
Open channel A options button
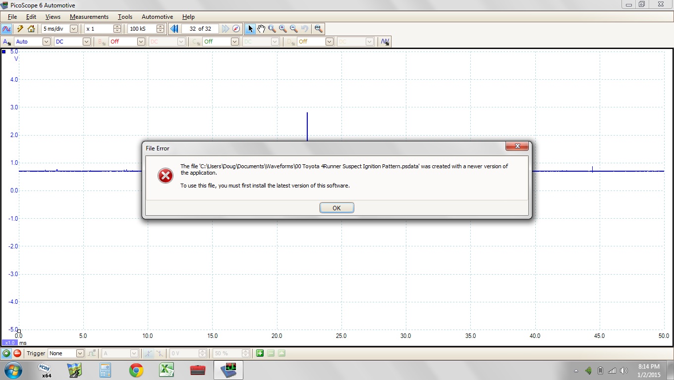tap(7, 42)
